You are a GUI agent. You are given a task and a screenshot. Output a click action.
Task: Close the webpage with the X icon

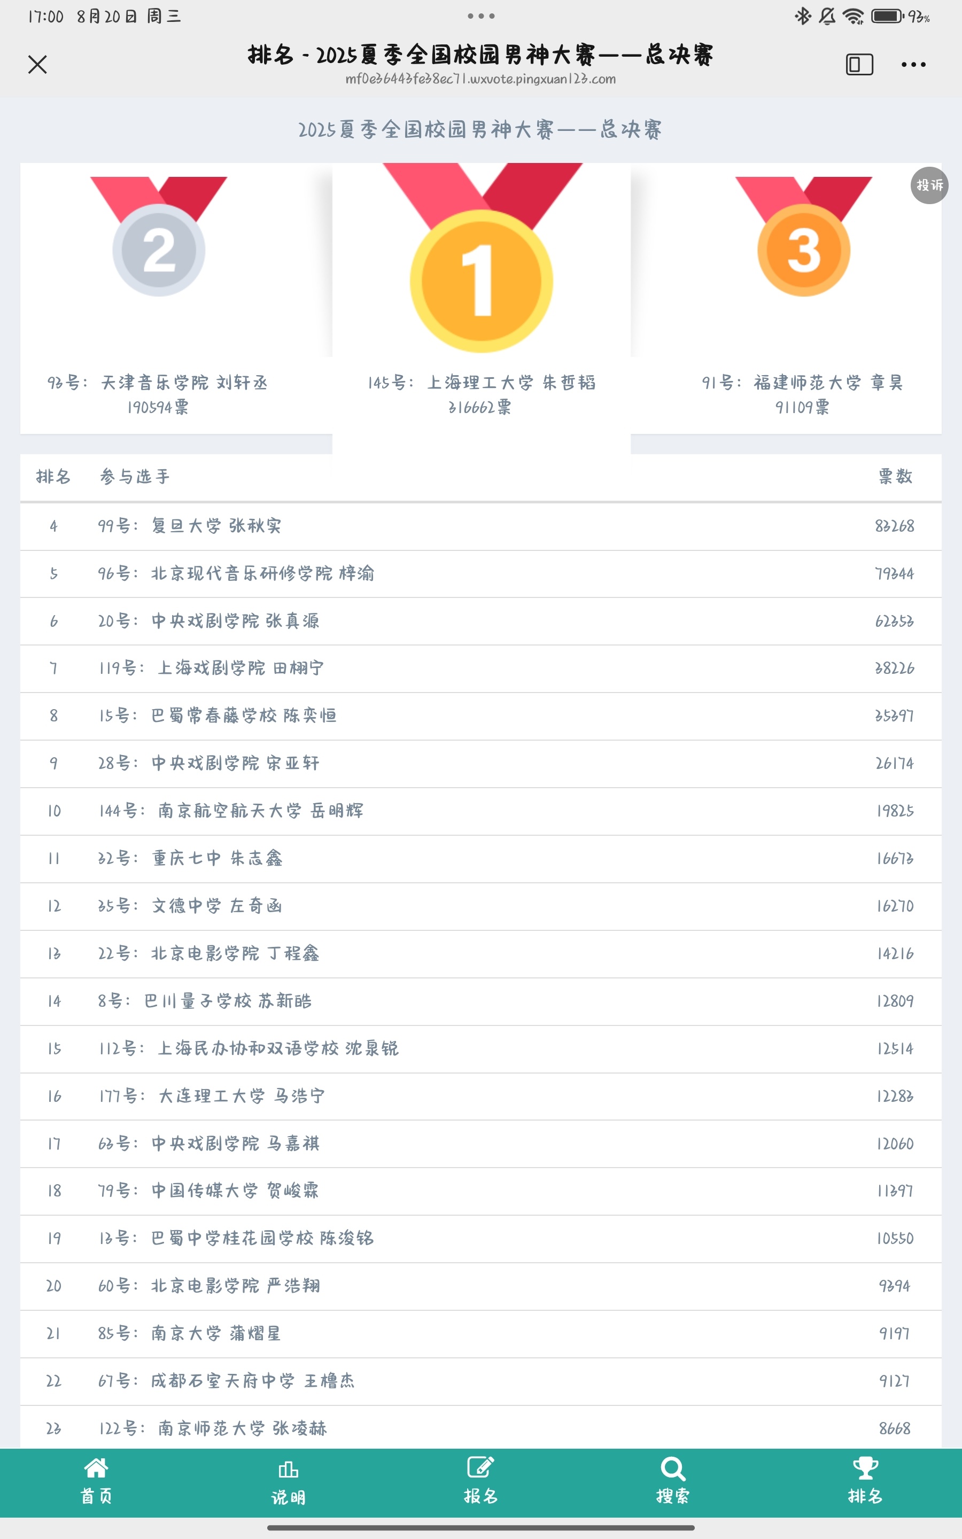click(37, 64)
